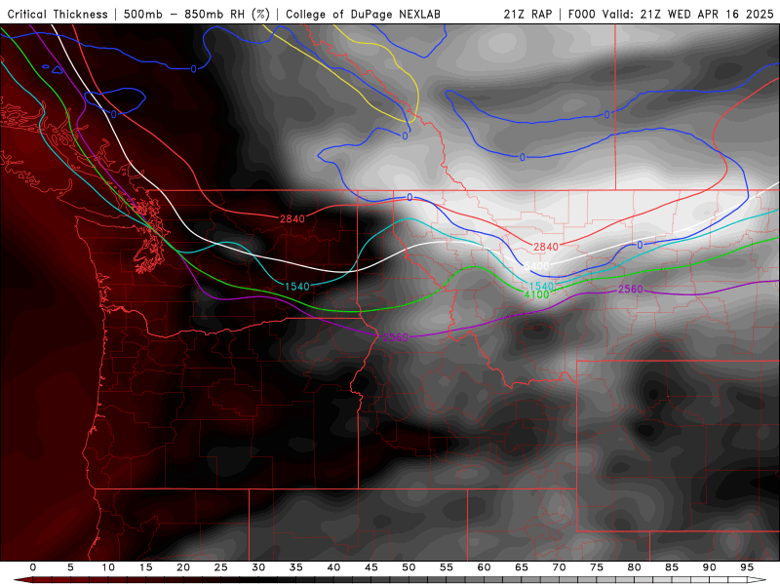Click color bar tick label "95"
Viewport: 780px width, 585px height.
point(747,567)
